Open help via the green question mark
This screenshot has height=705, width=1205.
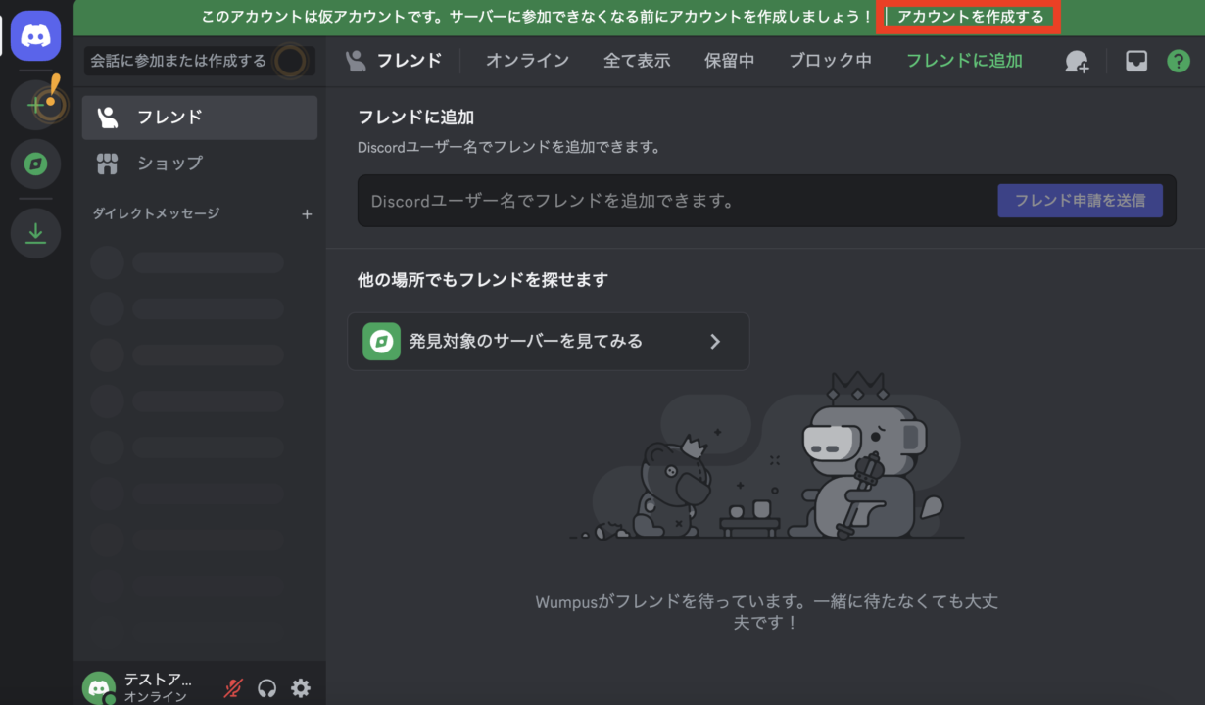point(1176,61)
